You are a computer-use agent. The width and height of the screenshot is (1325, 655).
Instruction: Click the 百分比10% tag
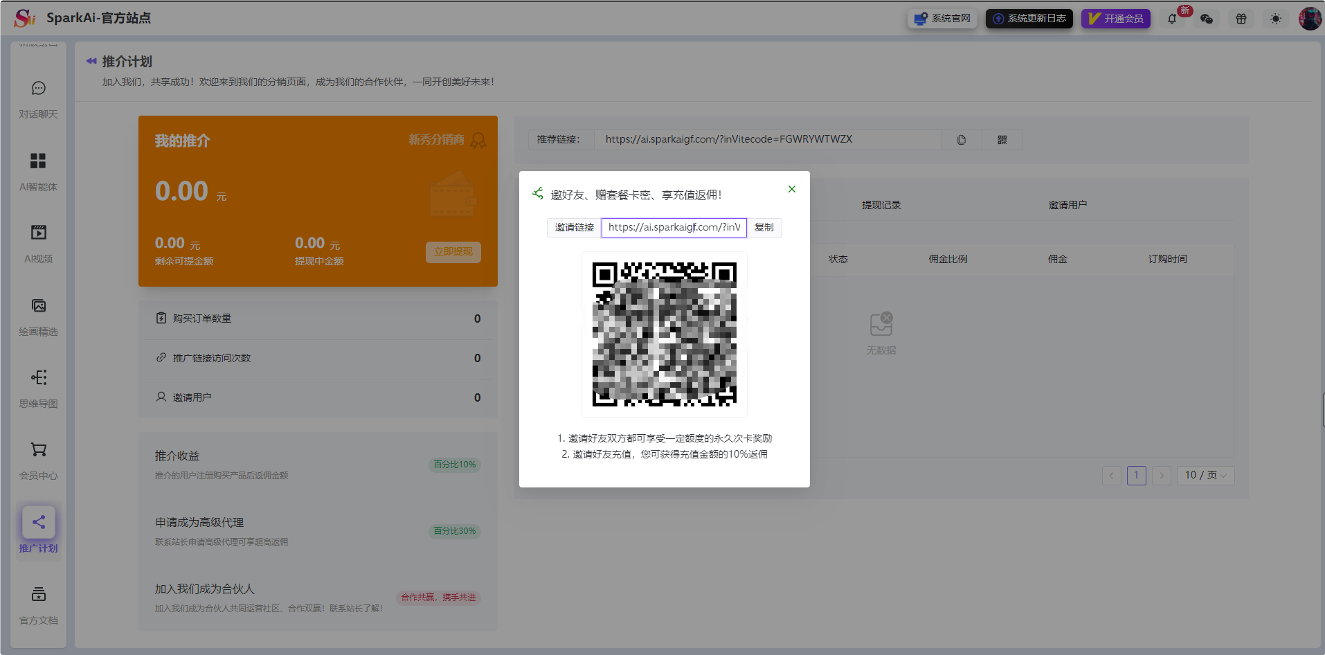click(x=455, y=465)
